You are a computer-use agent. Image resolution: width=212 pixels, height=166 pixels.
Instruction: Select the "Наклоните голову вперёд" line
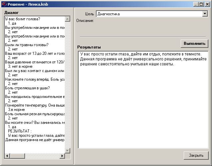click(x=33, y=79)
